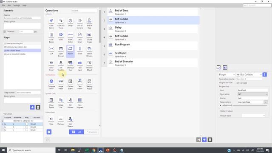Select the Kill Process system call

point(70,103)
